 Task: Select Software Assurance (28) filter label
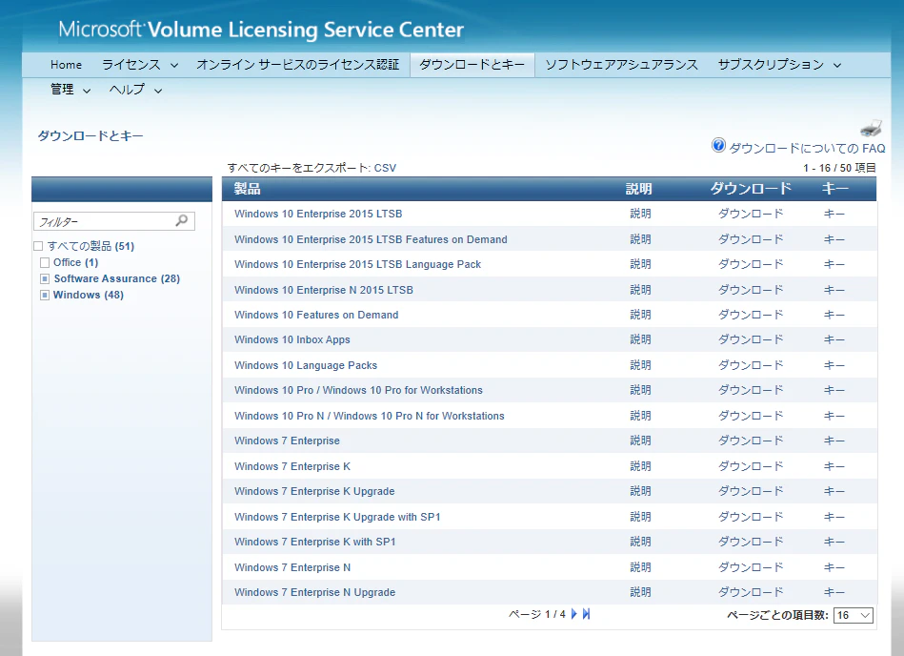pos(117,278)
